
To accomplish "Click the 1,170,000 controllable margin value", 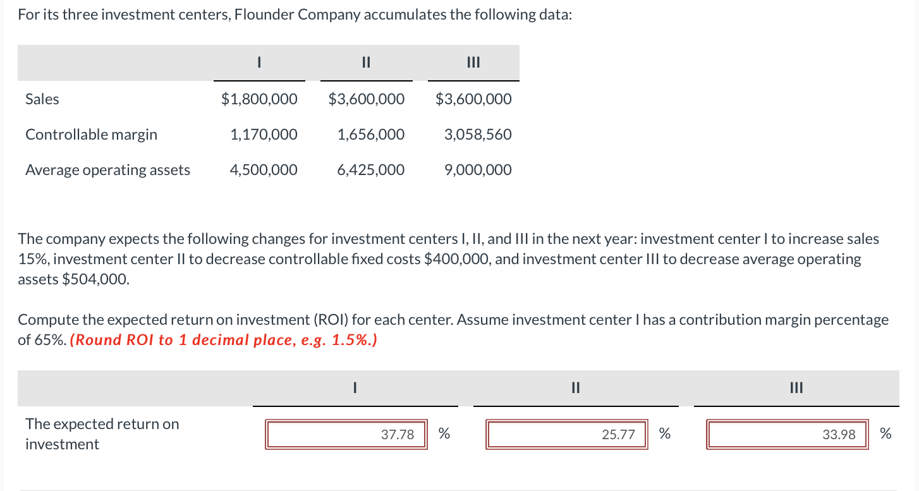I will point(264,135).
